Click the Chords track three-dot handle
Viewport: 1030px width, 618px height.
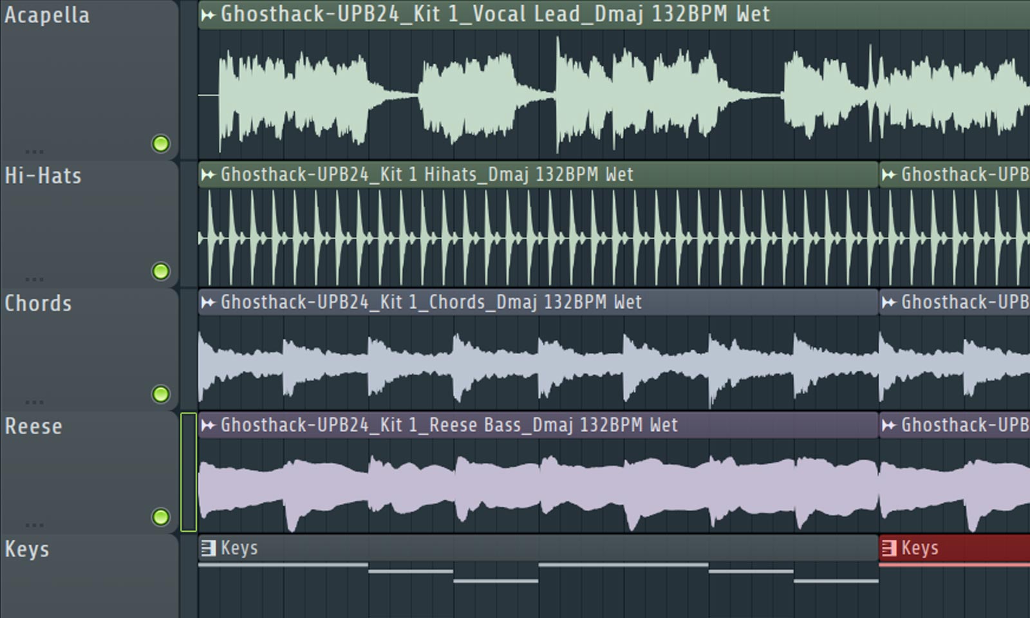(x=34, y=402)
